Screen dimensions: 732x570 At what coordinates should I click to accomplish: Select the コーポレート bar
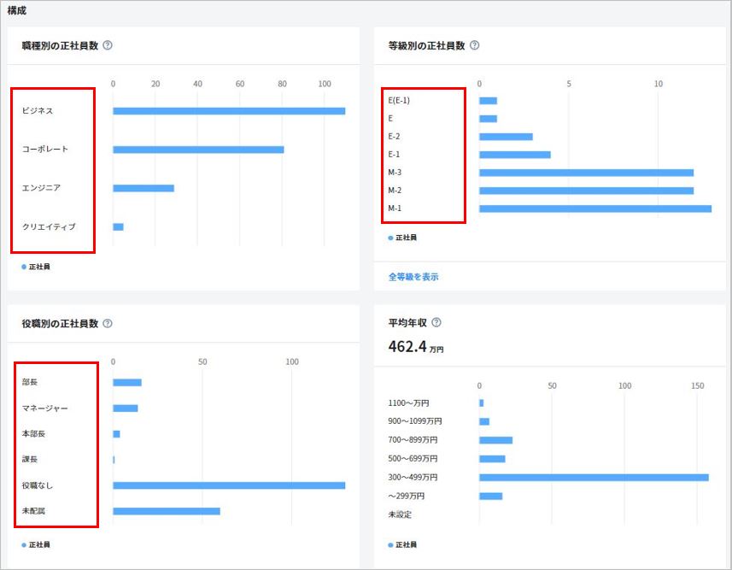197,150
